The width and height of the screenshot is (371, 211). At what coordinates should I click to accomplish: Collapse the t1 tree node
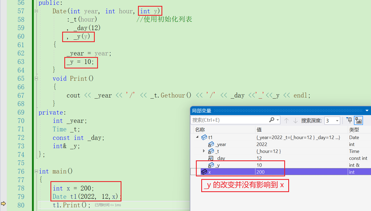(197, 137)
